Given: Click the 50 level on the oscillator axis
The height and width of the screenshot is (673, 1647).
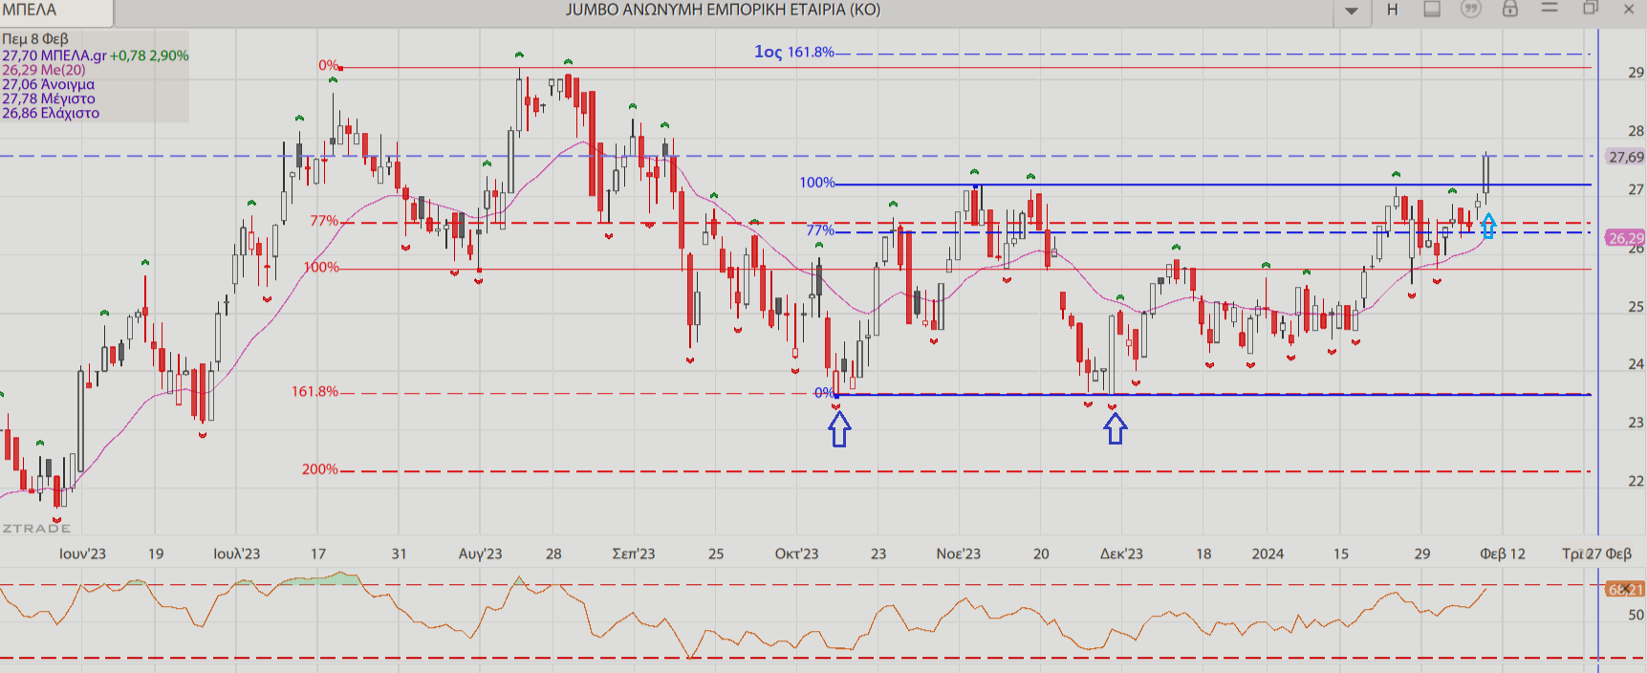Looking at the screenshot, I should coord(1636,616).
